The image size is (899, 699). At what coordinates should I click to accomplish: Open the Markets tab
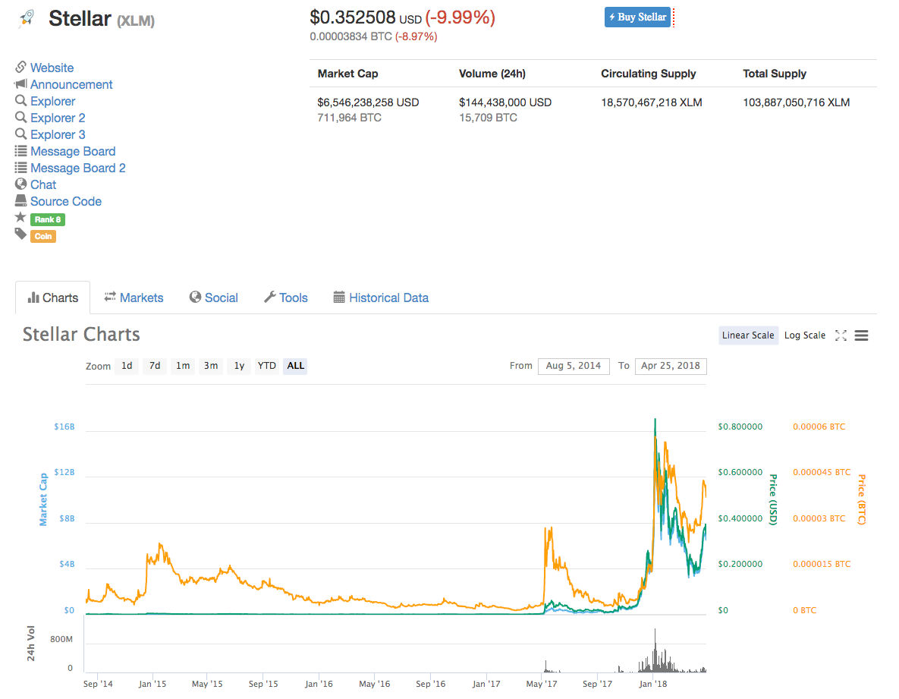[134, 298]
